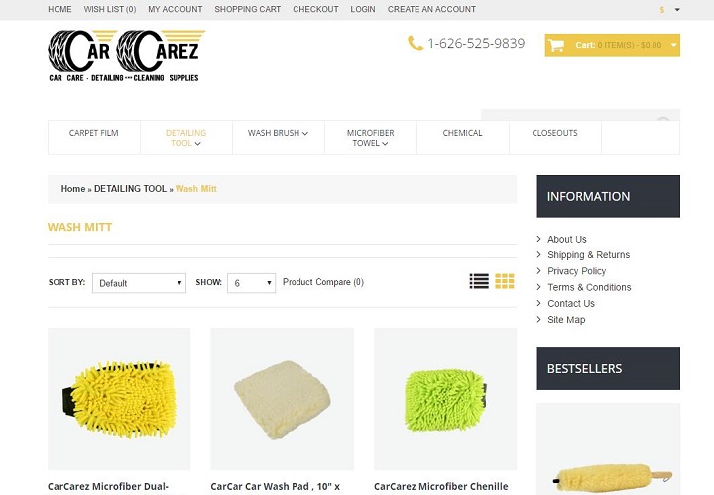Screen dimensions: 714x495
Task: Expand the Detailing Tool menu
Action: click(185, 138)
